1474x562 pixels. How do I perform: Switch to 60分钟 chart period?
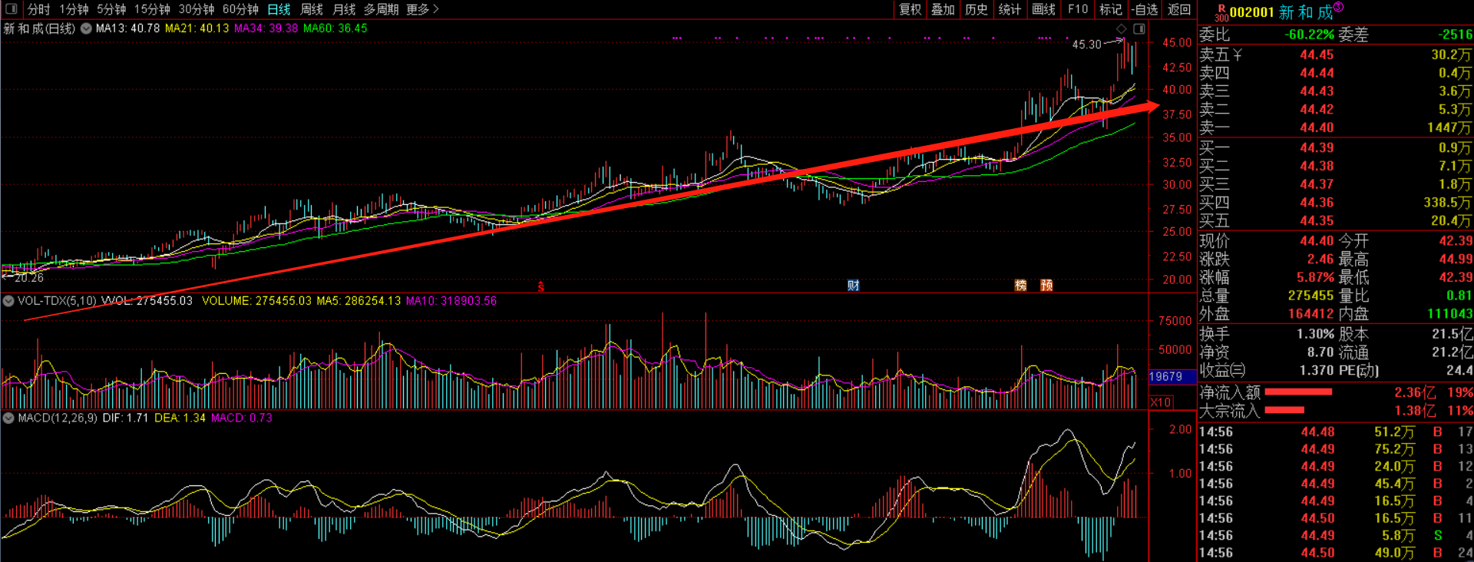click(240, 9)
